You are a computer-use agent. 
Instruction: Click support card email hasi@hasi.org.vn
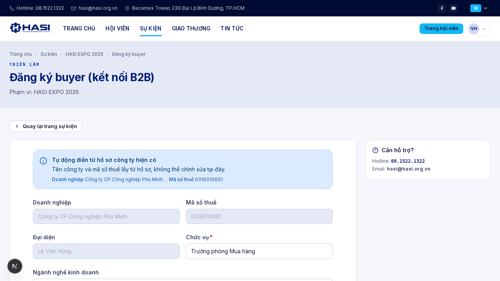click(409, 169)
